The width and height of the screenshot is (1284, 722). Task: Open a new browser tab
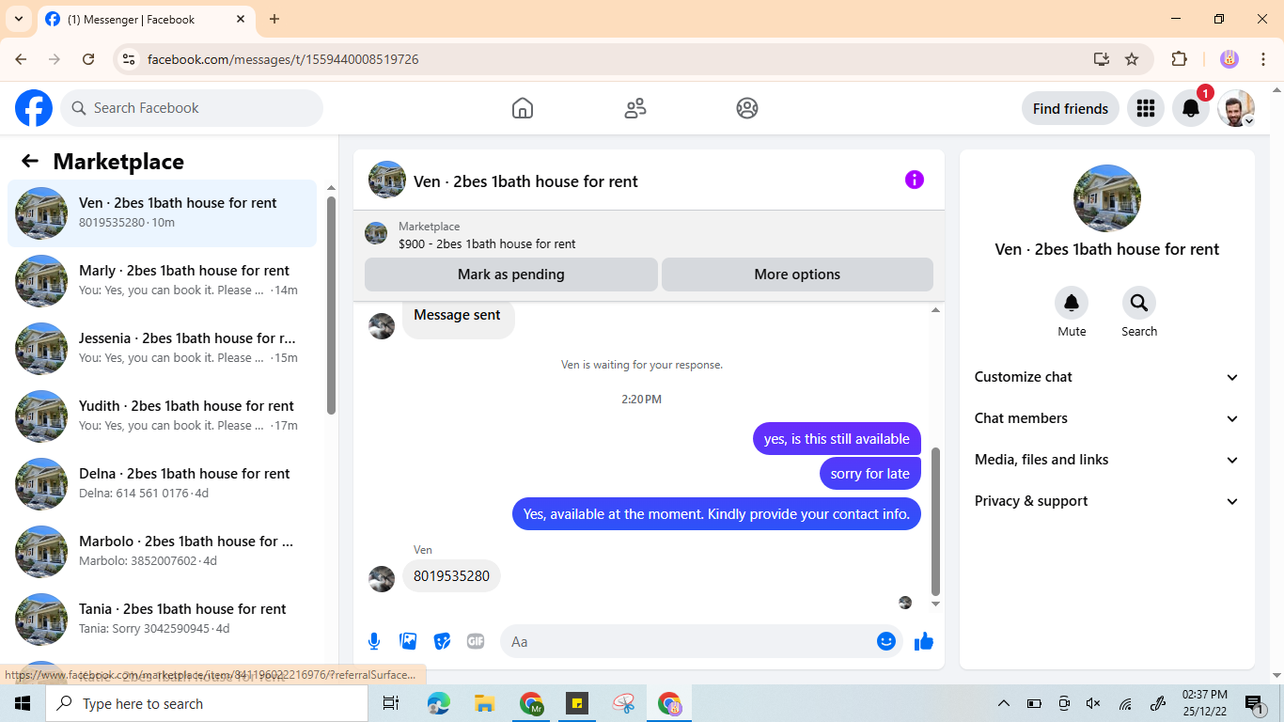coord(274,19)
